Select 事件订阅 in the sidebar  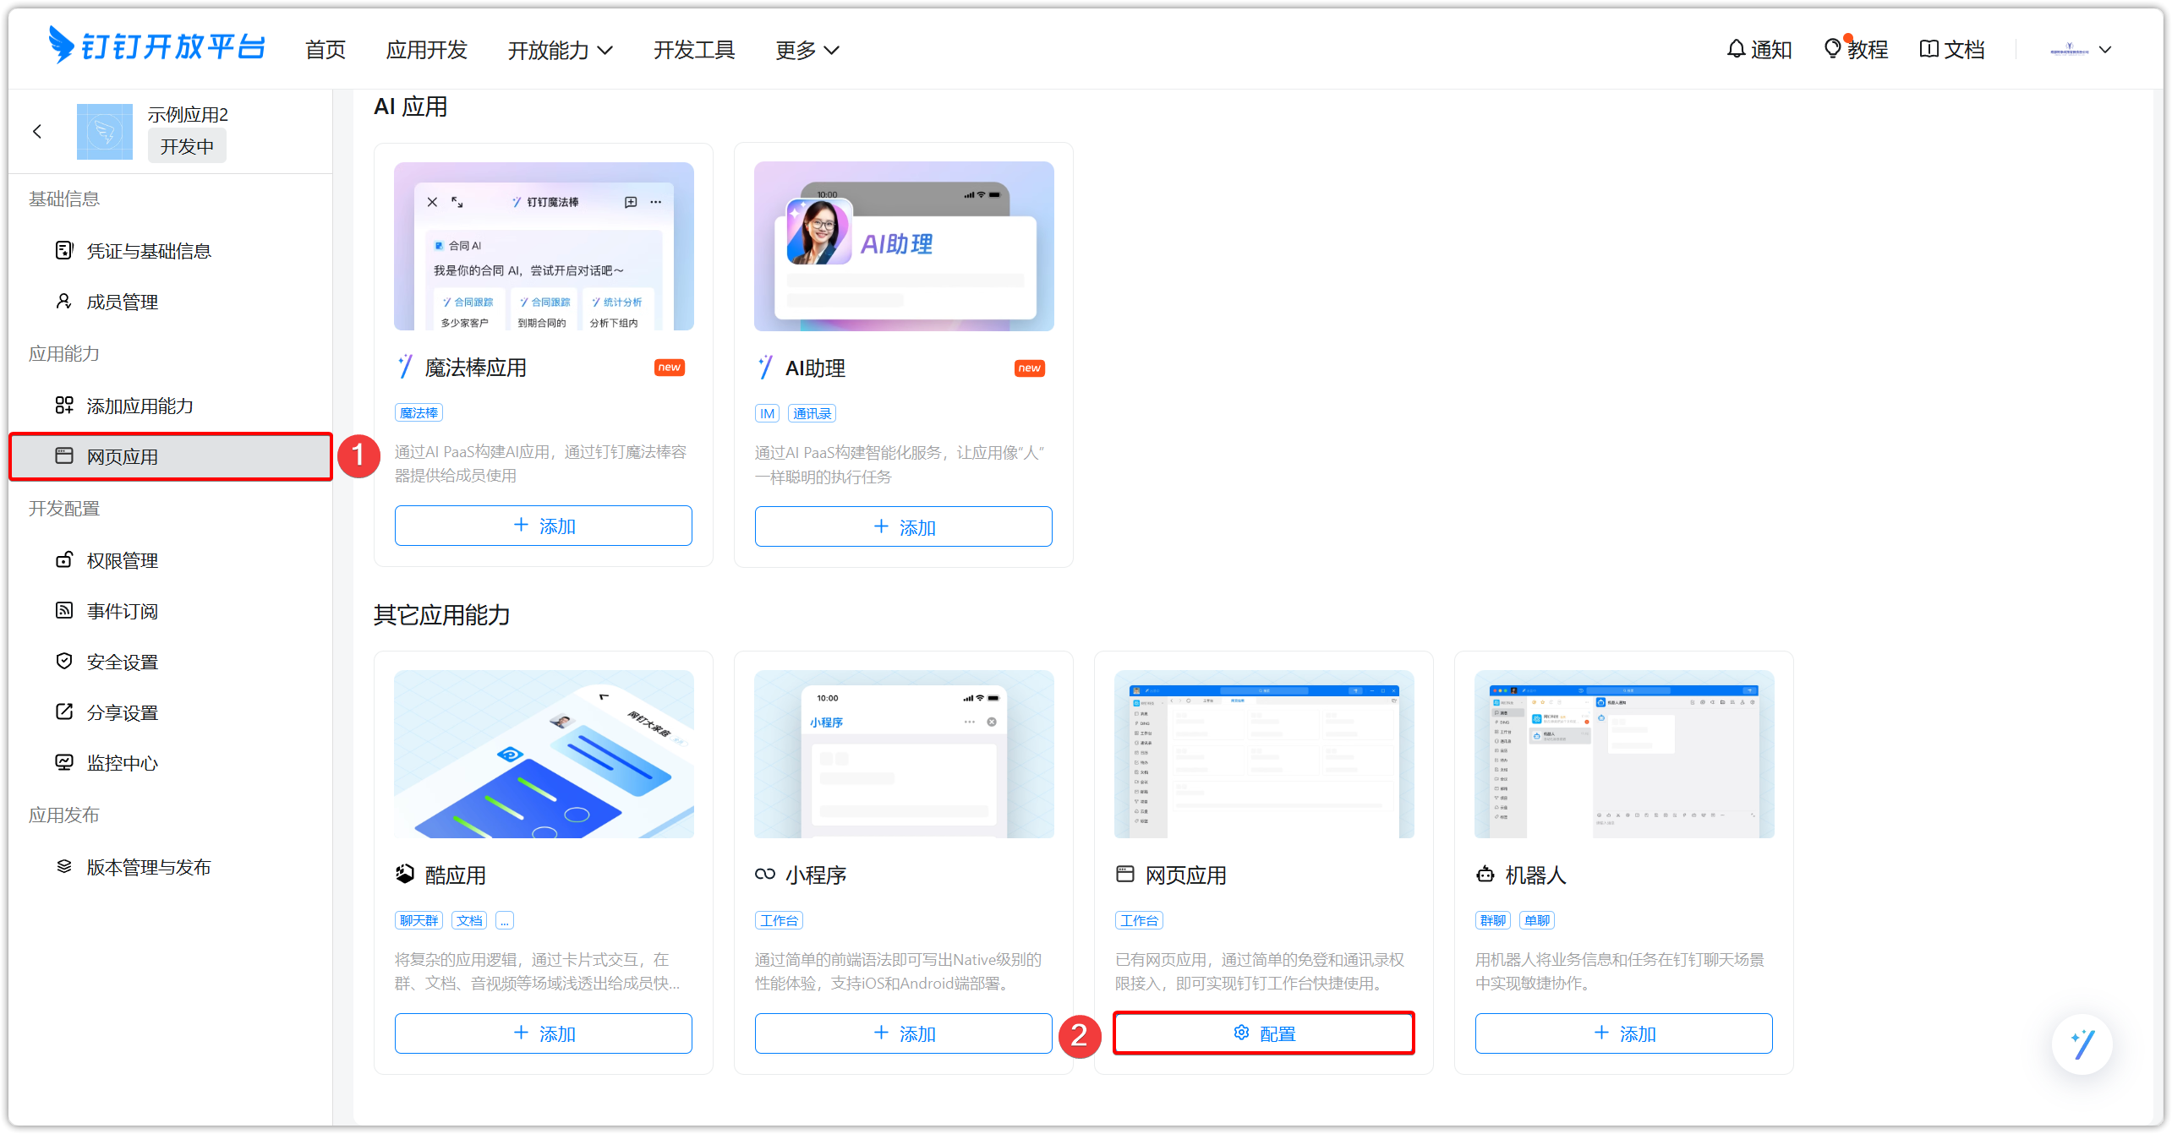[171, 611]
